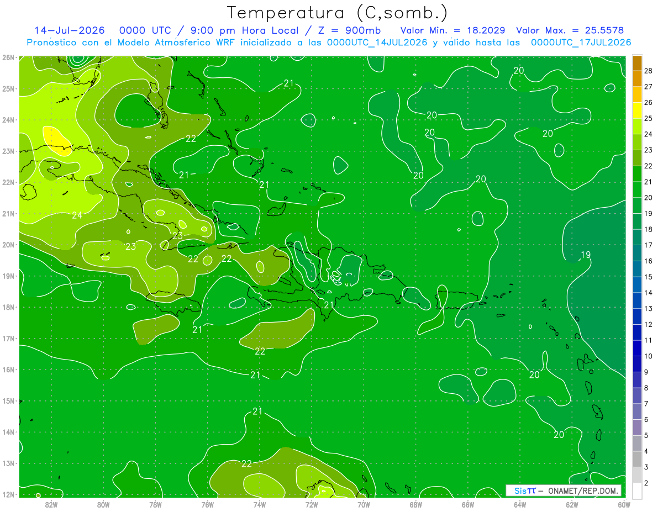
Task: Click legend value 25 on the color scale
Action: pos(649,118)
